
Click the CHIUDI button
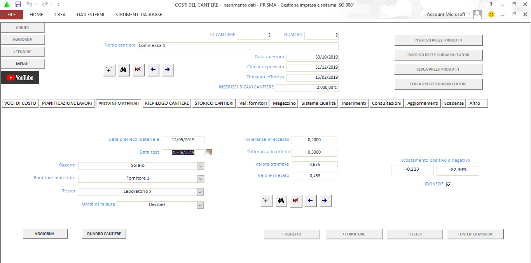23,28
